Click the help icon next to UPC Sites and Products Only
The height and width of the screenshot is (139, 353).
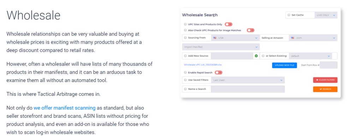point(185,24)
